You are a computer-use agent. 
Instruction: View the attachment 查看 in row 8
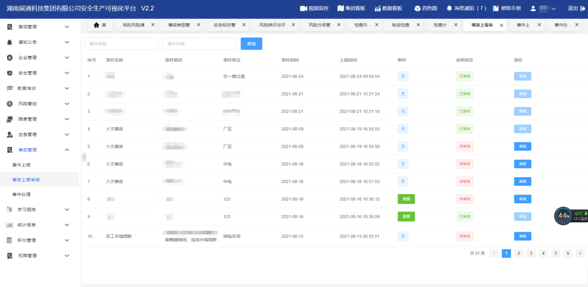[406, 199]
